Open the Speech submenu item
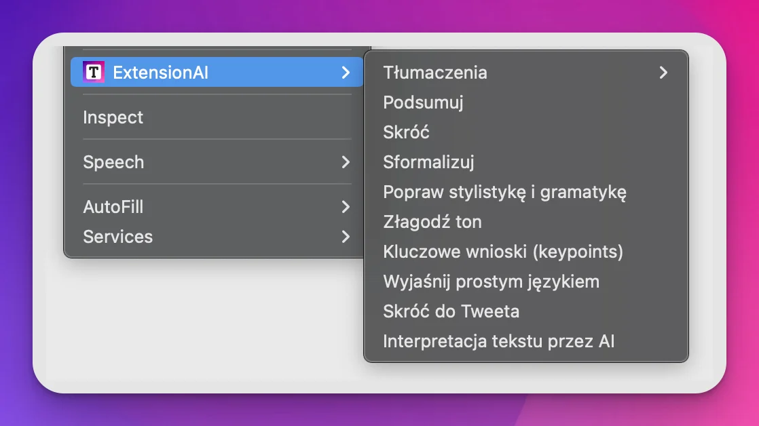 [x=114, y=162]
